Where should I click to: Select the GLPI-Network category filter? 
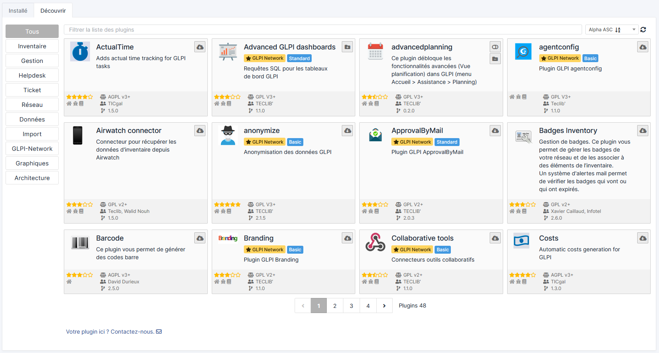click(x=32, y=149)
